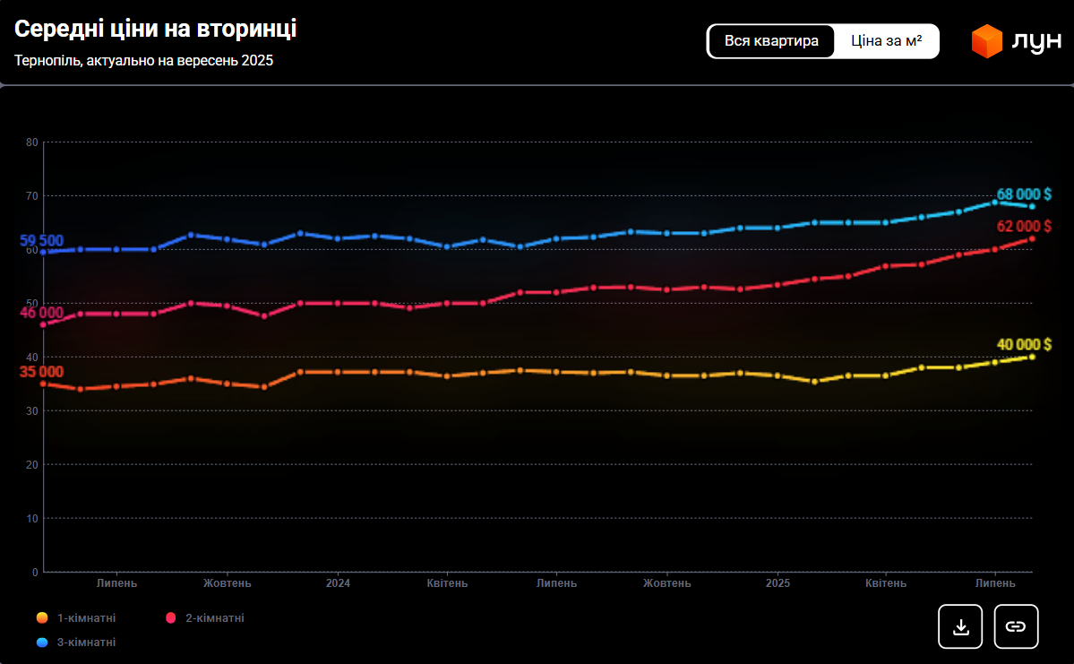Switch to the Ціна за м² view
1074x664 pixels.
click(x=886, y=41)
